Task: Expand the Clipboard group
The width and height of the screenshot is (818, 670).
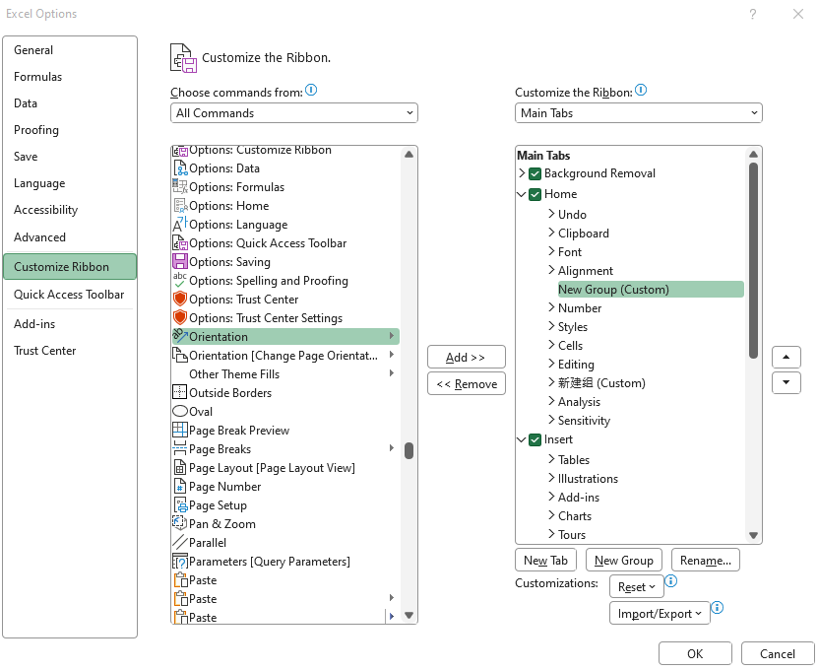Action: (551, 233)
